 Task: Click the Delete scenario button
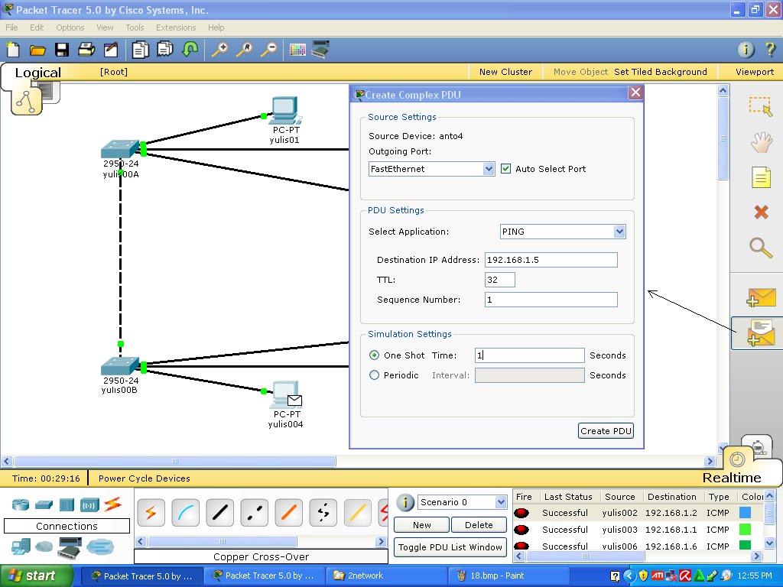pos(479,525)
